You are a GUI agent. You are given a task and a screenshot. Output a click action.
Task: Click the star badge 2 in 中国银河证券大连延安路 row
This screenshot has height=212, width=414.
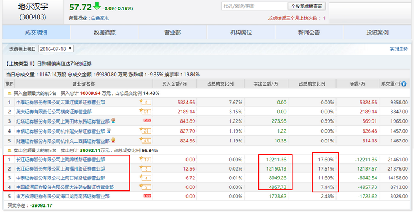145,187
